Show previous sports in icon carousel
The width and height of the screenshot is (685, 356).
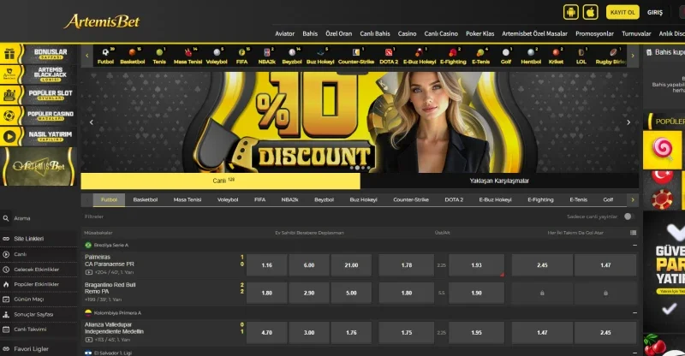[x=87, y=56]
